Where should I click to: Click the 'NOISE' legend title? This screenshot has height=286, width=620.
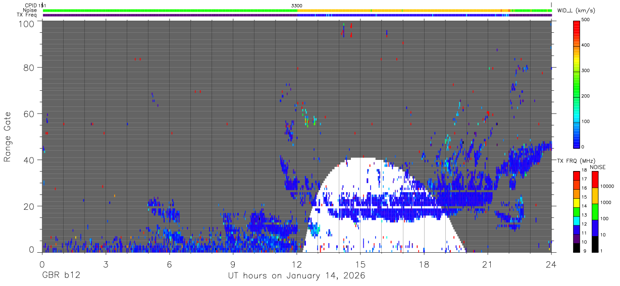597,167
